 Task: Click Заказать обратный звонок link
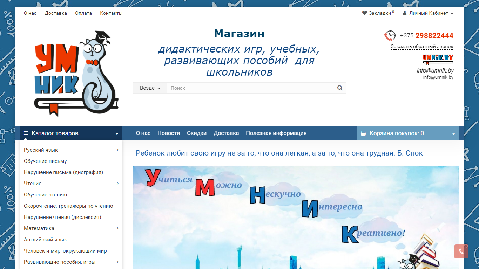click(x=422, y=47)
